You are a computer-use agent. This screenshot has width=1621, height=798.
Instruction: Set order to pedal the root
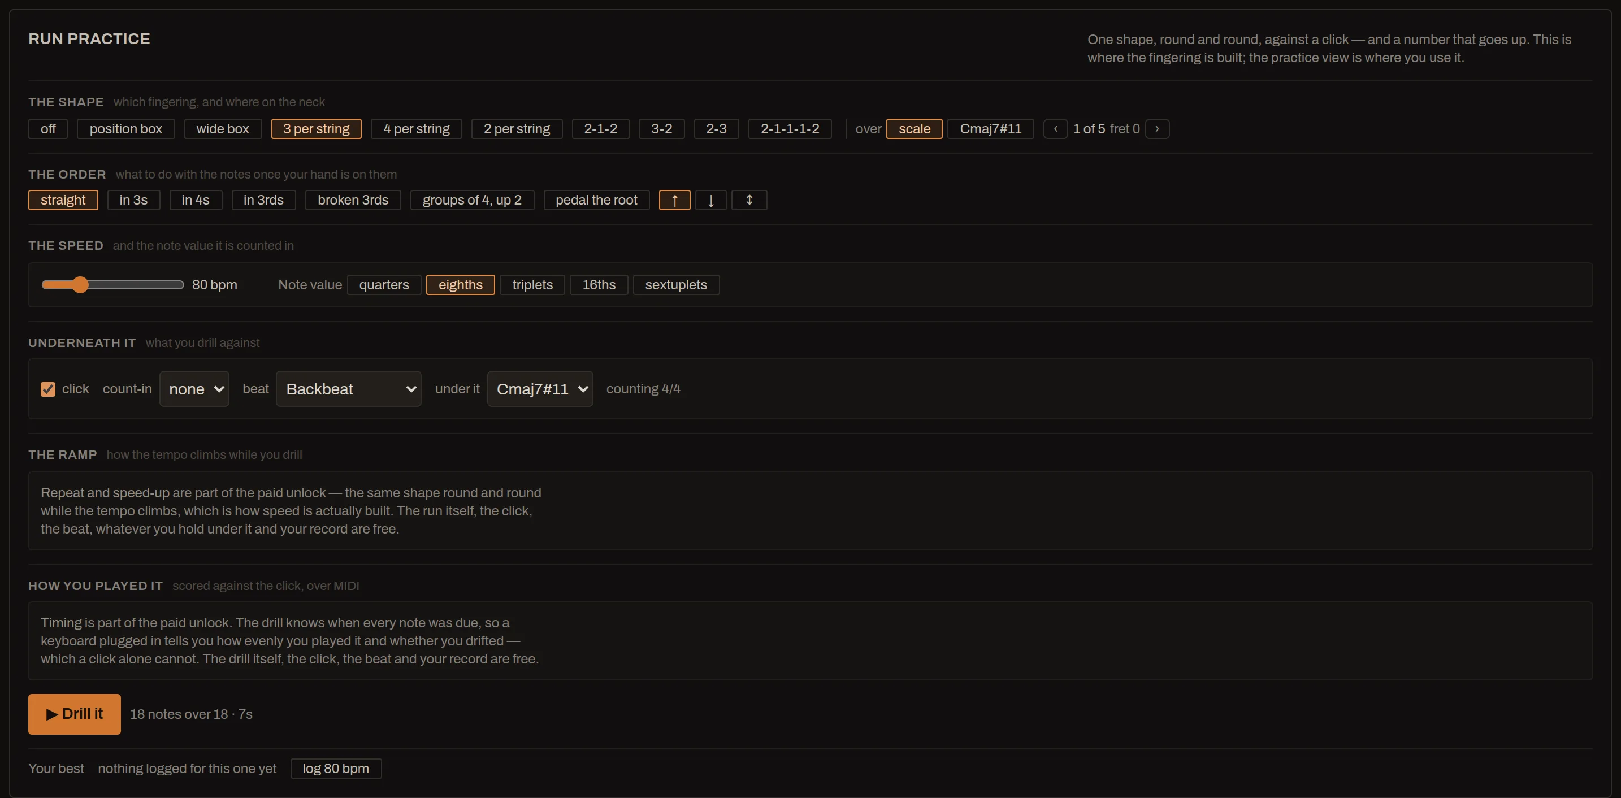(x=596, y=200)
